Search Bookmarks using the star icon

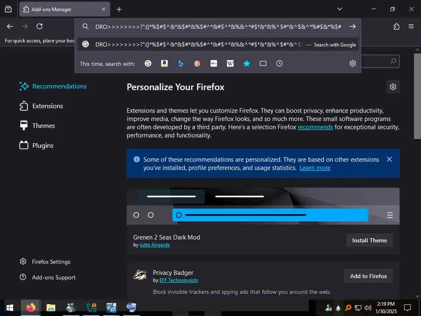(247, 63)
